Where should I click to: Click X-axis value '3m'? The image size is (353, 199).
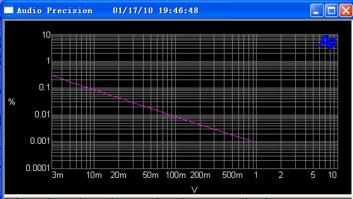point(58,175)
